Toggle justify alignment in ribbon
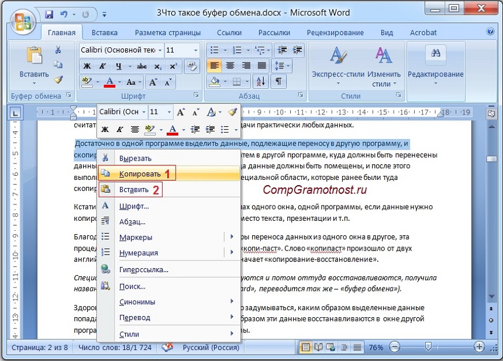The image size is (503, 361). pos(262,65)
